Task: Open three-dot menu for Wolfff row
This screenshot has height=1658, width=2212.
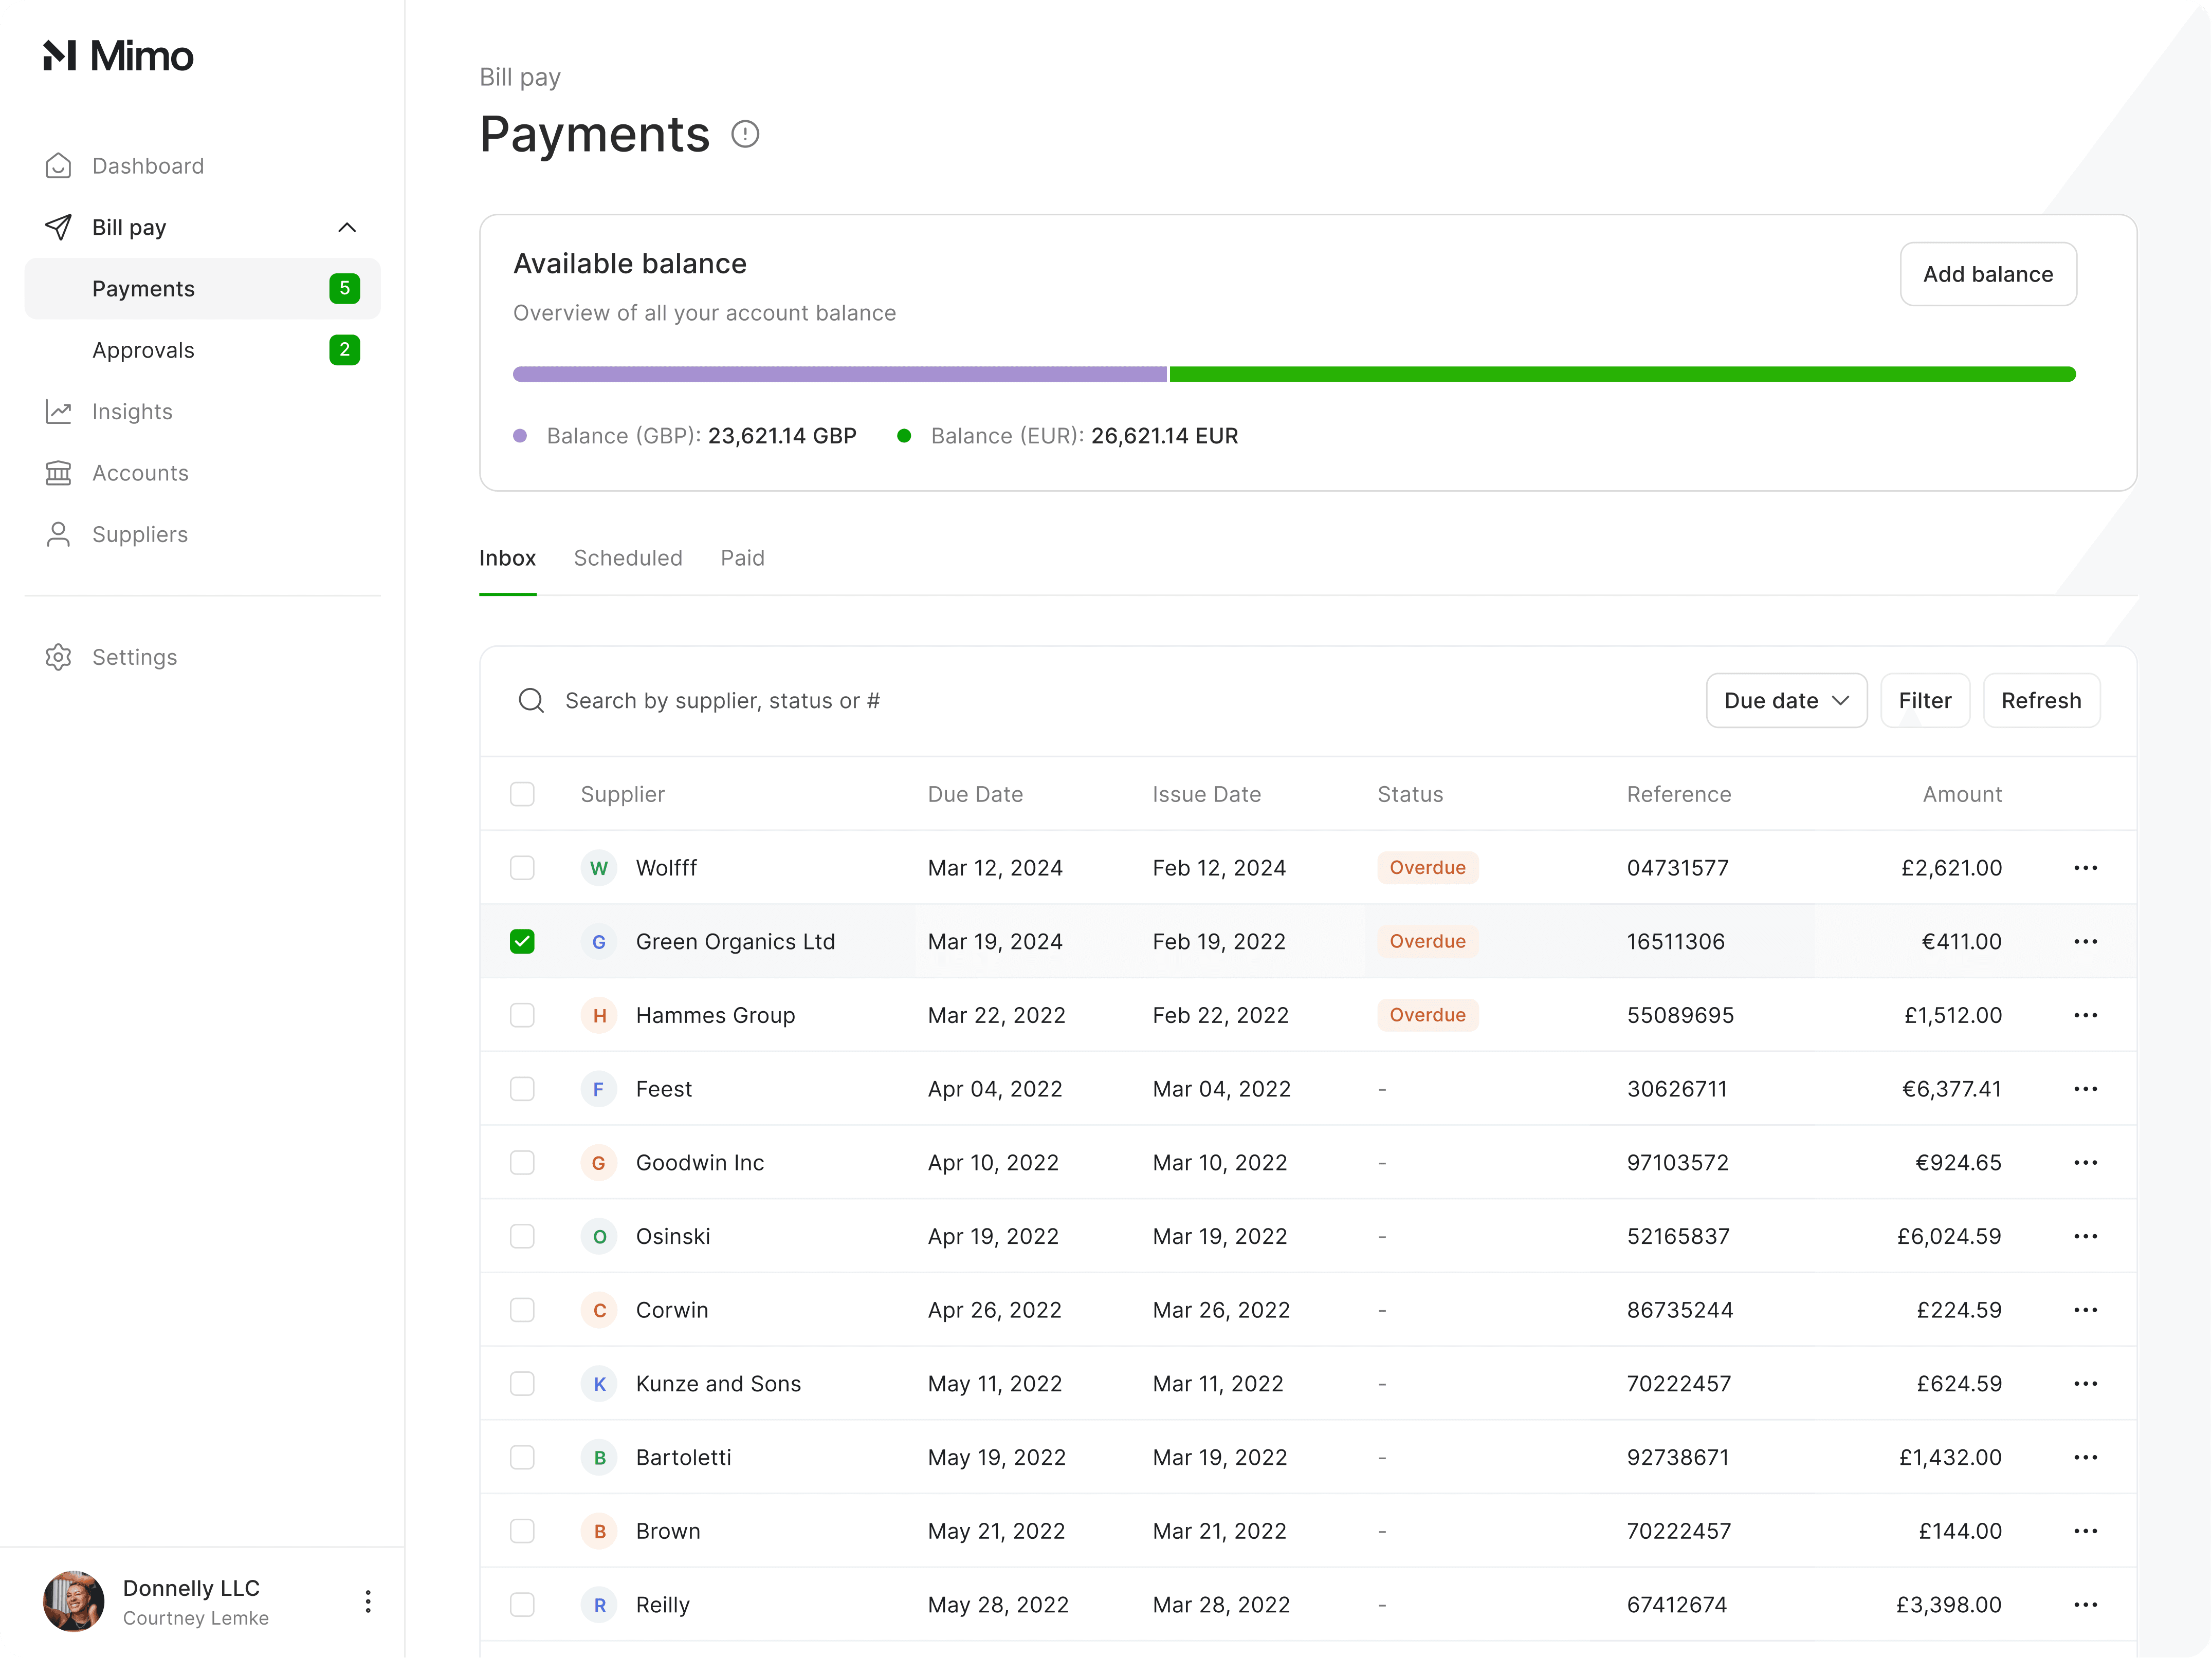Action: (2085, 867)
